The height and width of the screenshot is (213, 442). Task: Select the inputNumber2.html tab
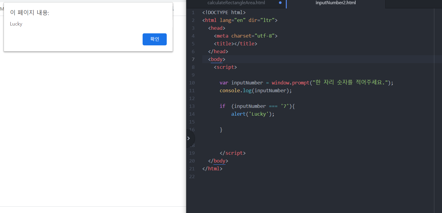coord(336,3)
